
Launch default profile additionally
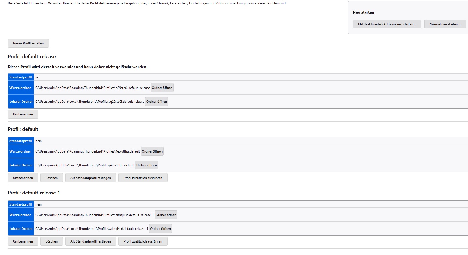tap(143, 178)
